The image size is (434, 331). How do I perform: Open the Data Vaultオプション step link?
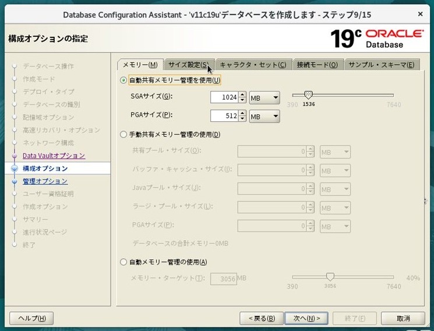coord(54,156)
